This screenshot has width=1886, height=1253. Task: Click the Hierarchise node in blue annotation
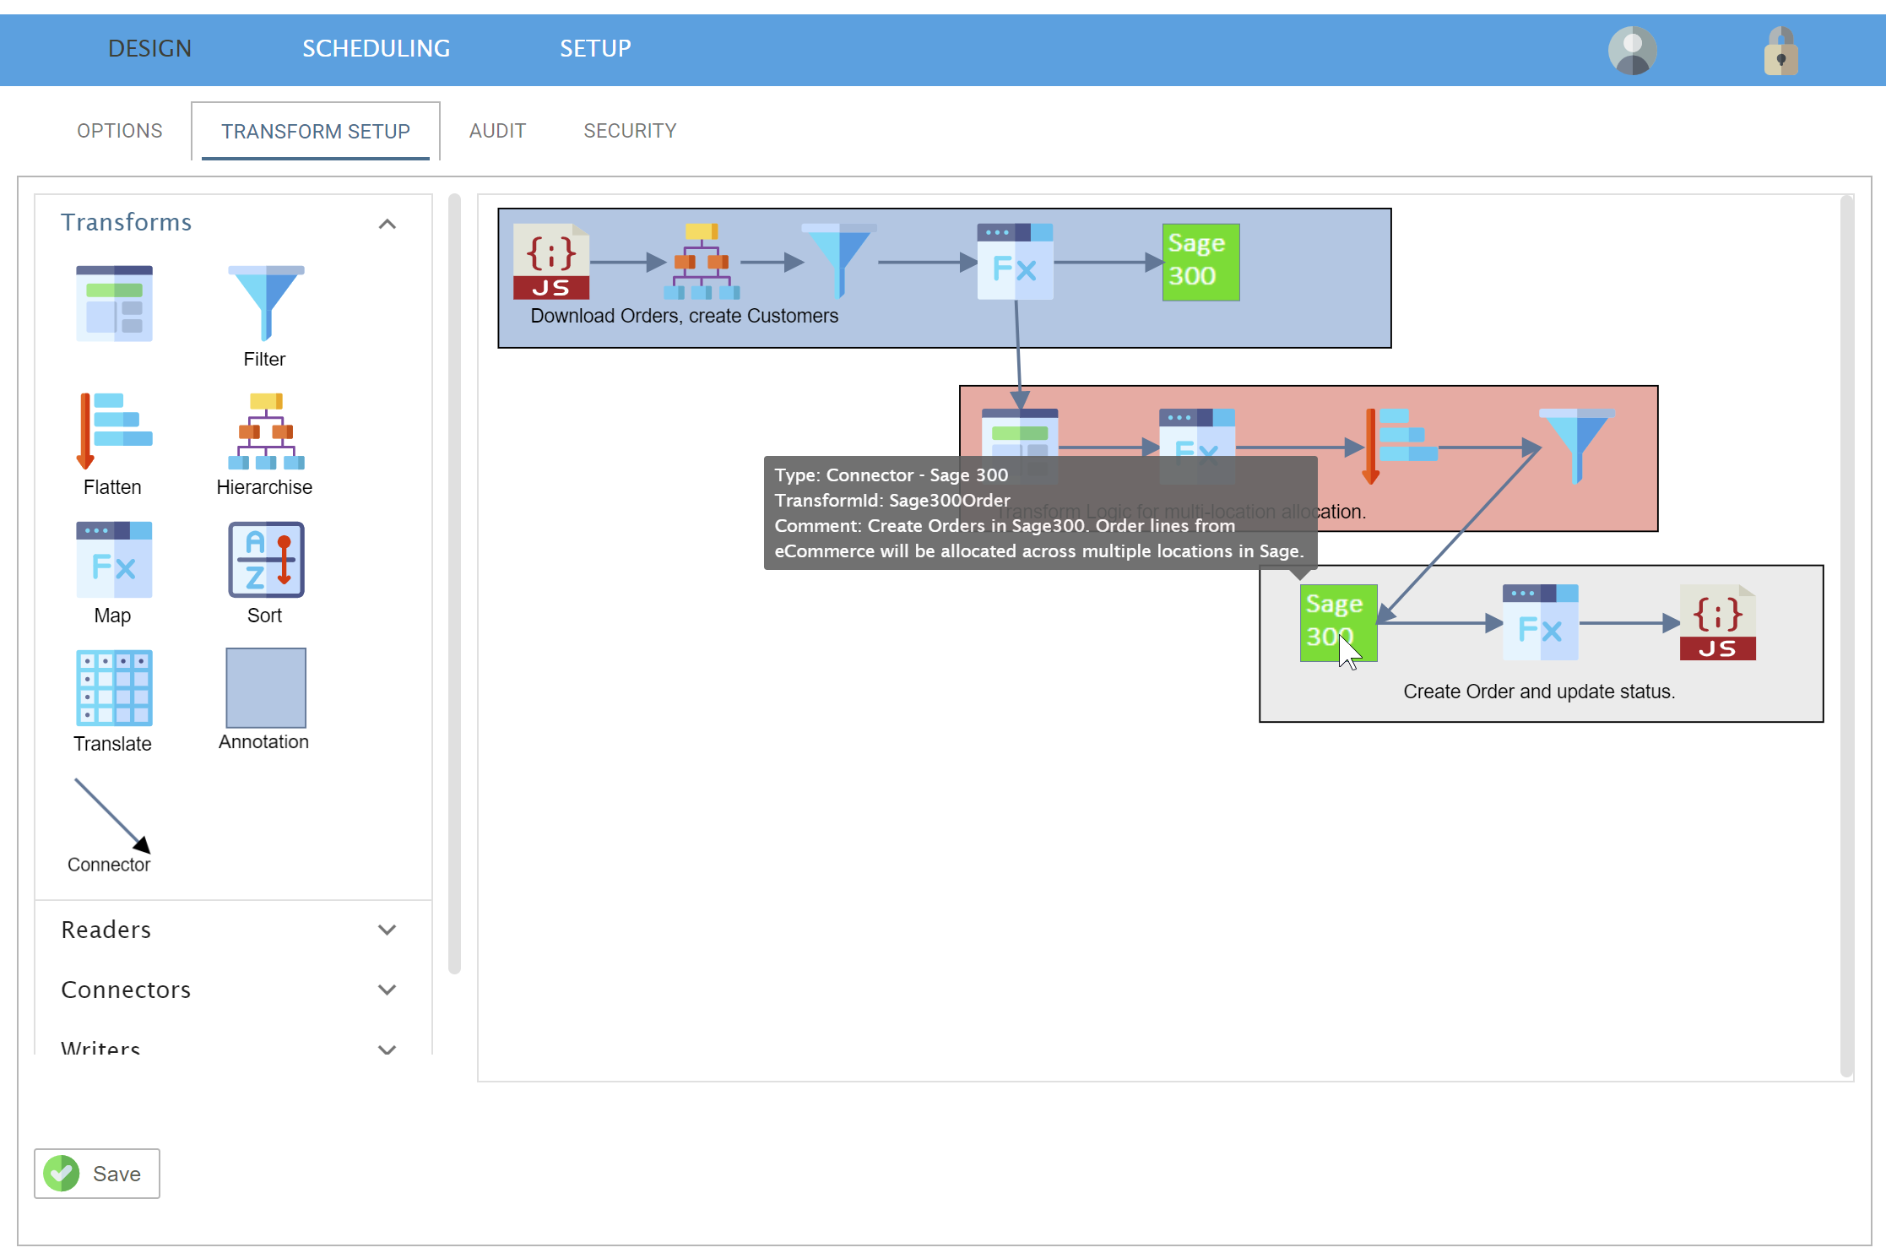702,261
